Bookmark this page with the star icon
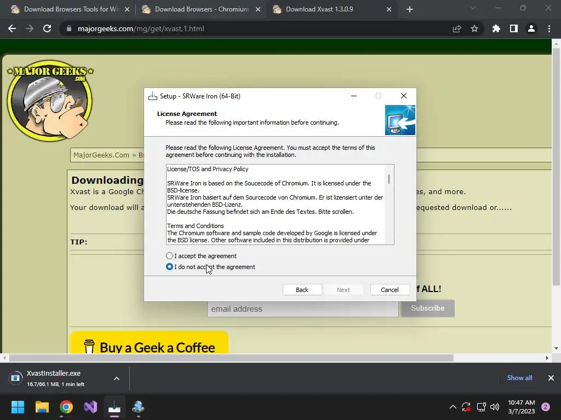561x420 pixels. (474, 28)
